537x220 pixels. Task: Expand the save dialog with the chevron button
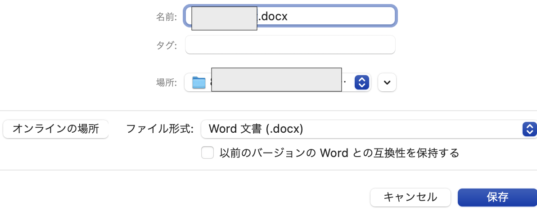click(387, 82)
